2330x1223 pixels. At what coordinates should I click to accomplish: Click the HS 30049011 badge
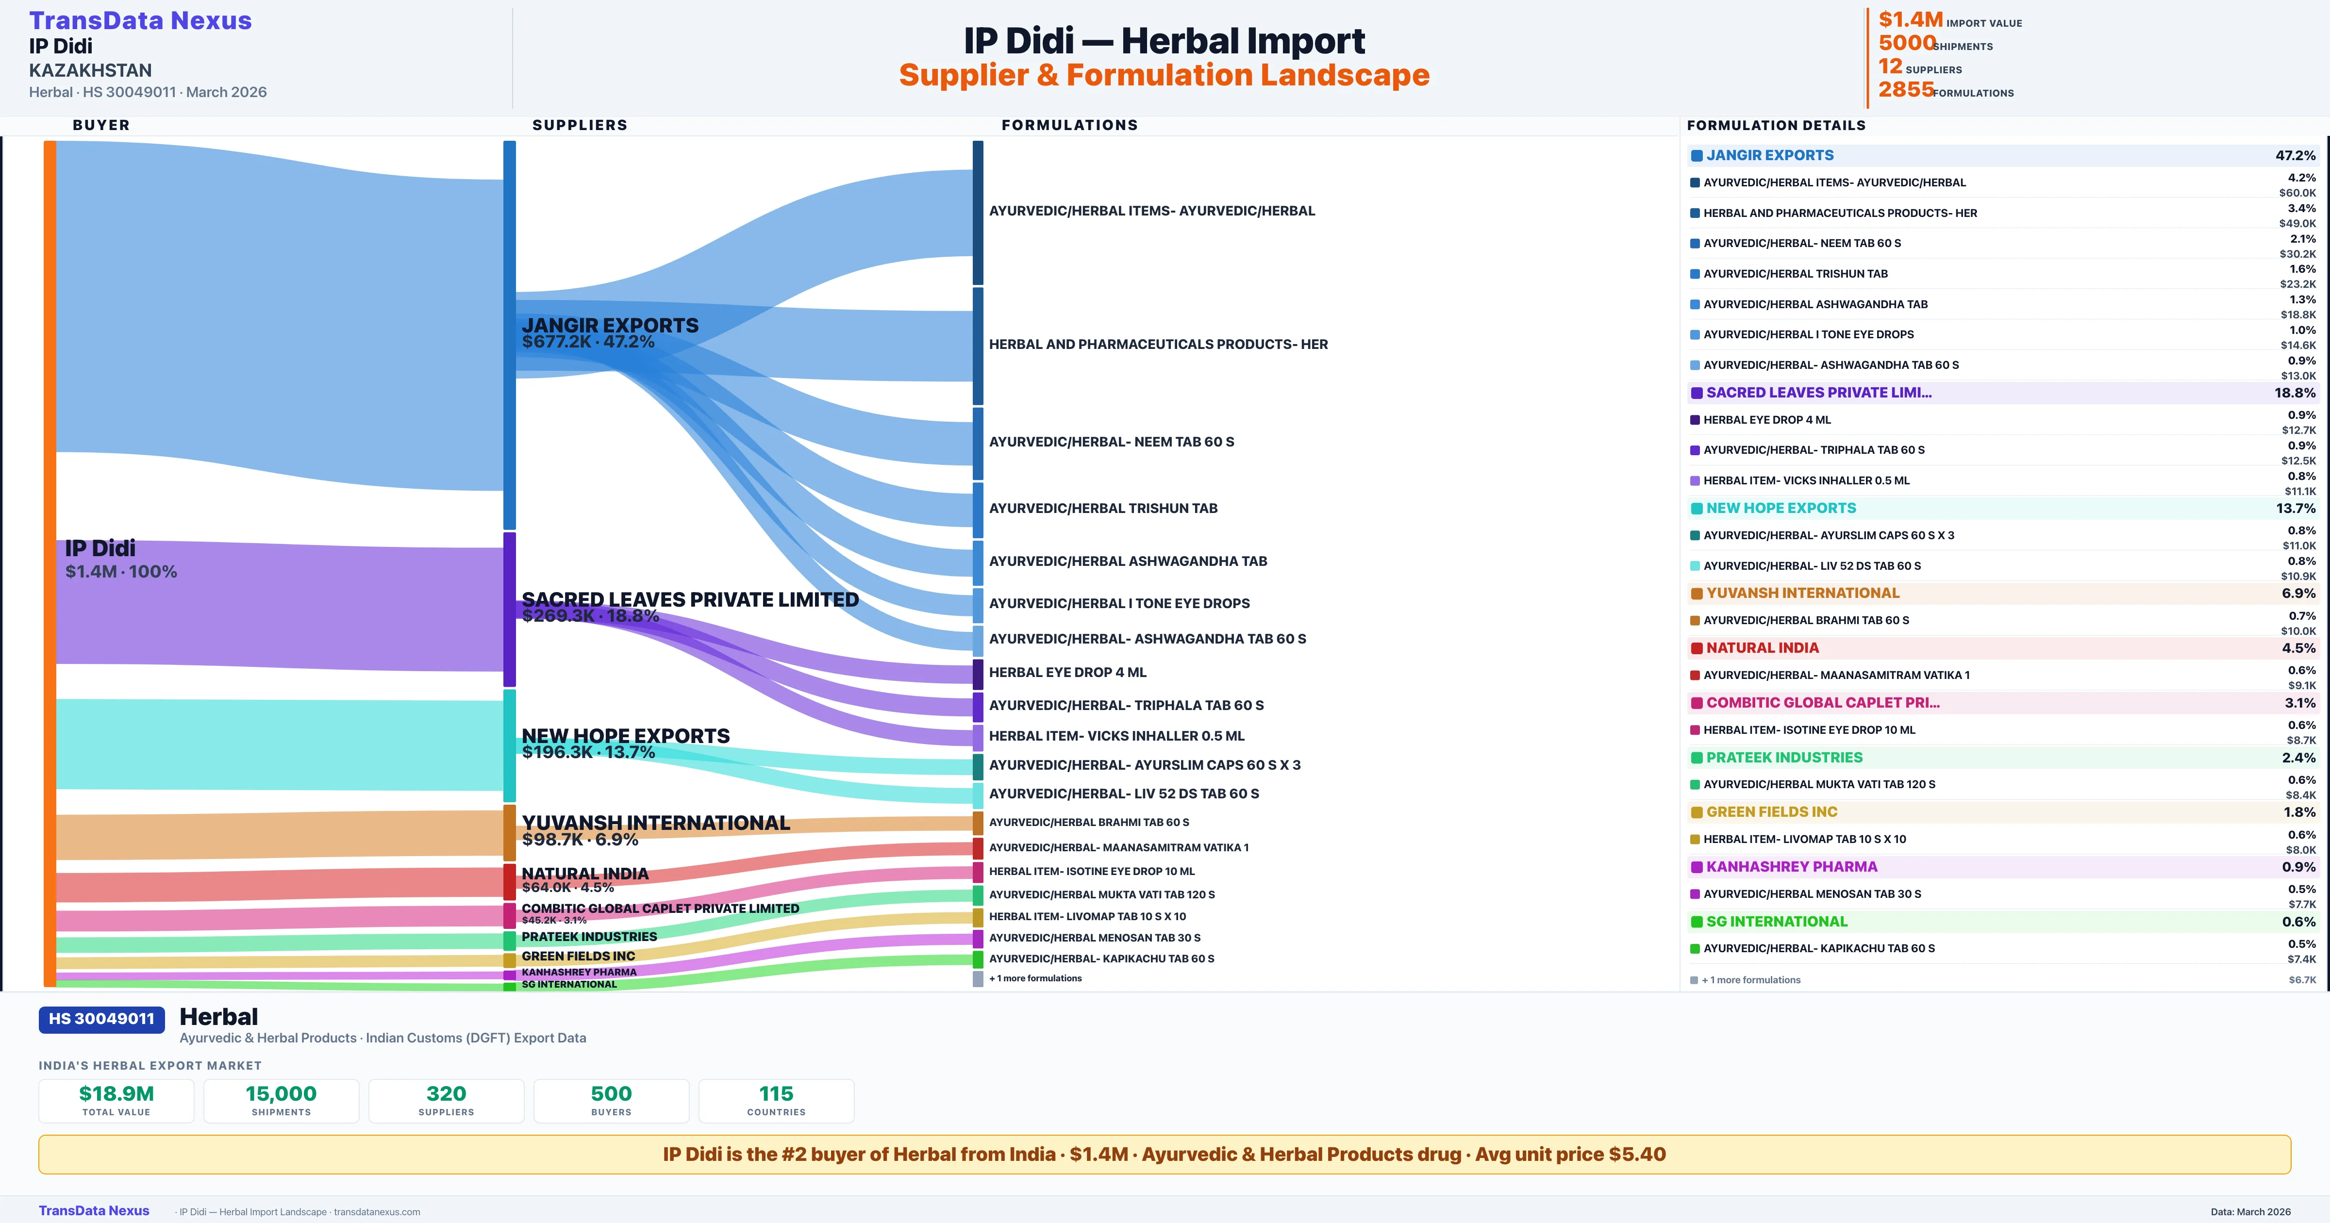(101, 1019)
